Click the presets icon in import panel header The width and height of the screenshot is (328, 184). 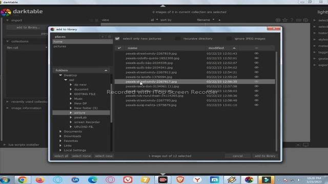click(x=96, y=20)
